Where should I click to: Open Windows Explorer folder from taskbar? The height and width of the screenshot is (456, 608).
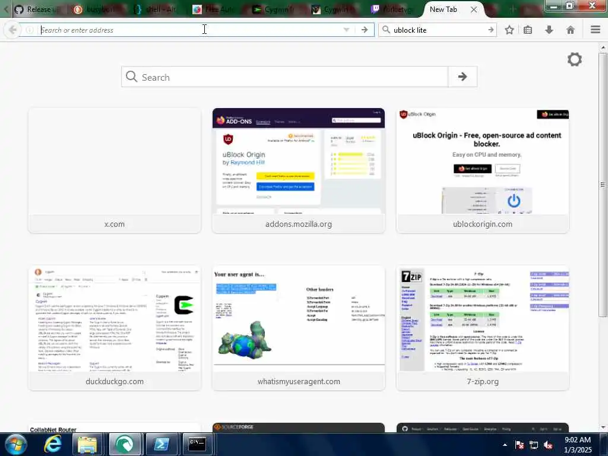coord(87,444)
